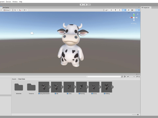Click the Step frame button
Viewport: 158px width, 118px height.
[x=89, y=5]
